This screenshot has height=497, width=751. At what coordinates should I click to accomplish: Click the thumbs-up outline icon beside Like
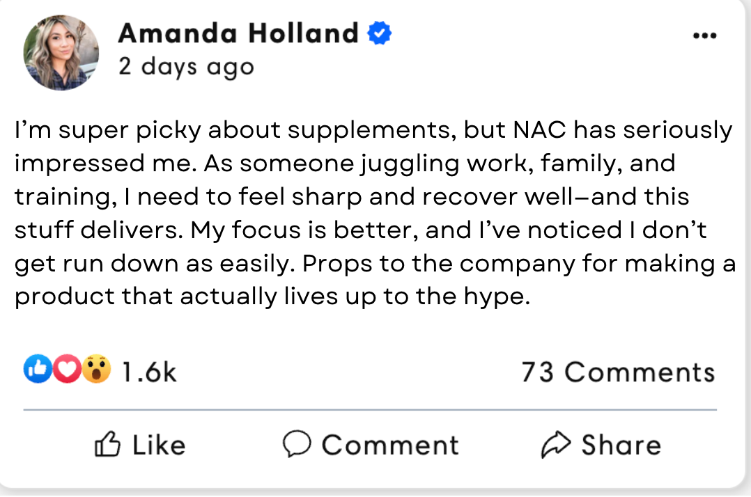[107, 444]
